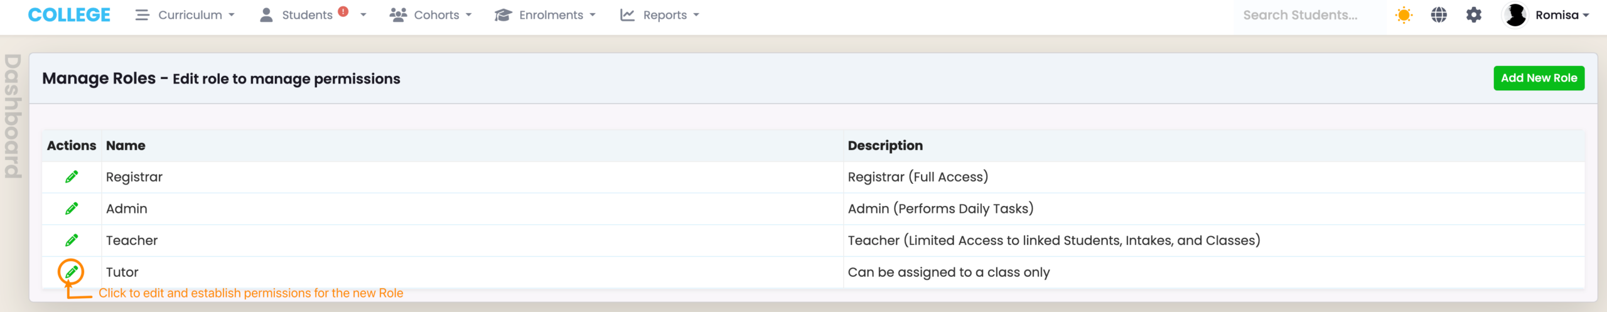Viewport: 1607px width, 312px height.
Task: Select the Tutor role name cell
Action: (122, 272)
